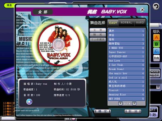Viewport: 162px width, 121px height.
Task: Select 自由 free mode button
Action: (x=156, y=58)
